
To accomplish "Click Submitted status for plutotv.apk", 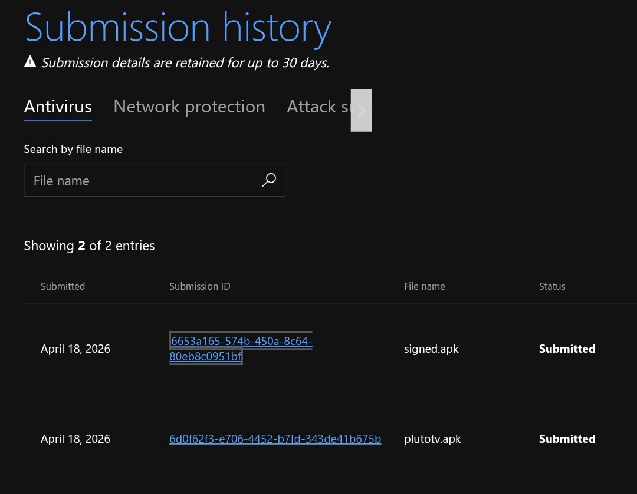I will (567, 439).
